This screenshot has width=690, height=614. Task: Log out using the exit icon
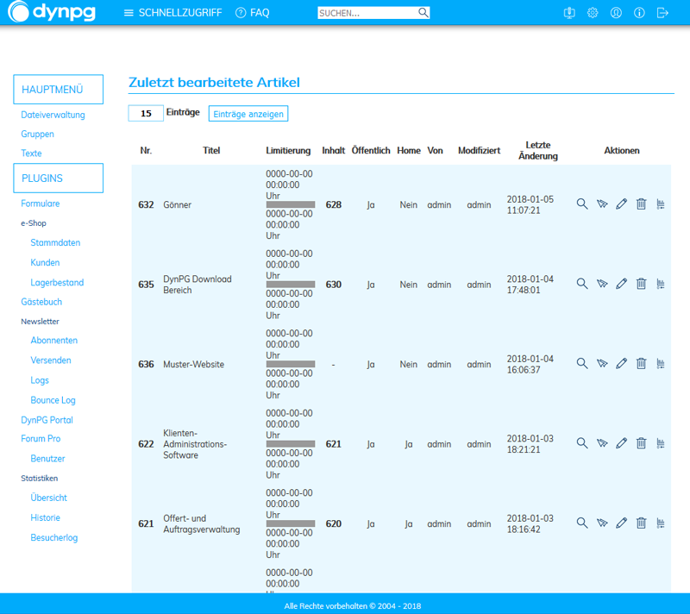(662, 13)
